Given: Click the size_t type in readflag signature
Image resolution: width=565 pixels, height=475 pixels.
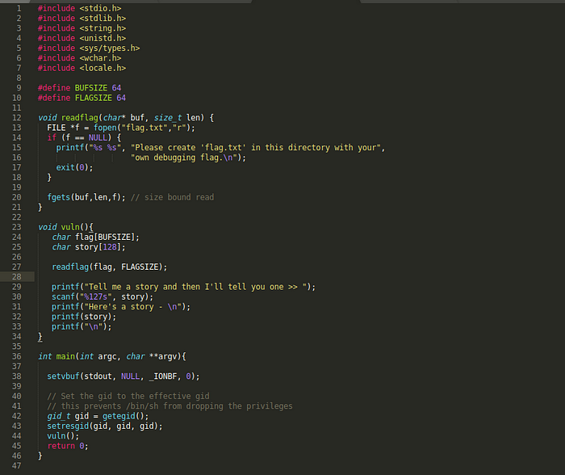Looking at the screenshot, I should click(x=168, y=118).
